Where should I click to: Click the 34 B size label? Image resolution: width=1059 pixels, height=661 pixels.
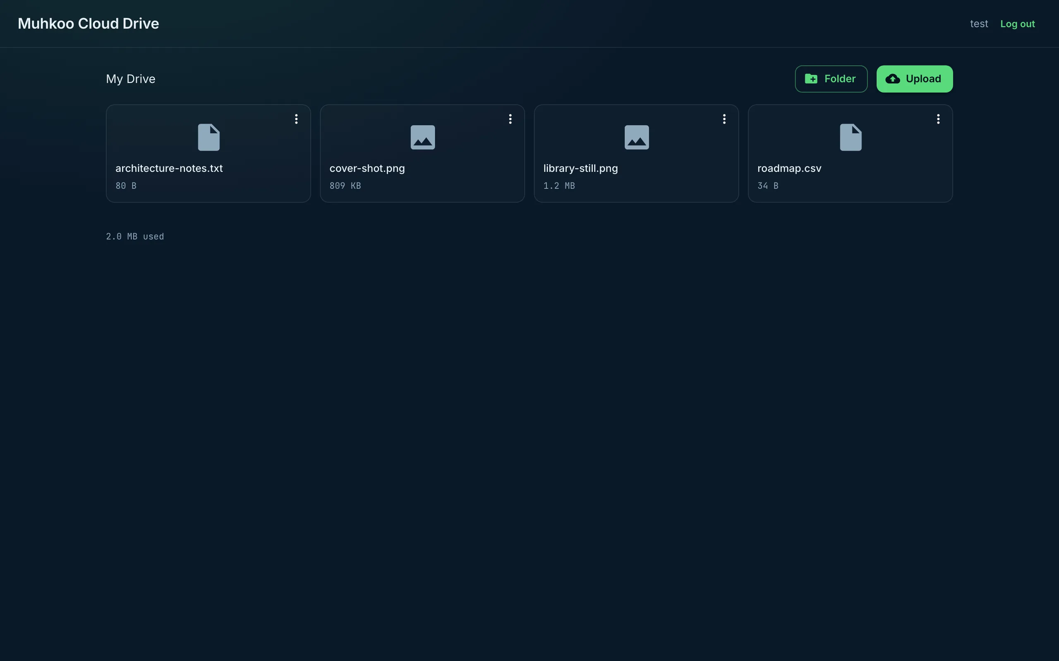pos(767,186)
